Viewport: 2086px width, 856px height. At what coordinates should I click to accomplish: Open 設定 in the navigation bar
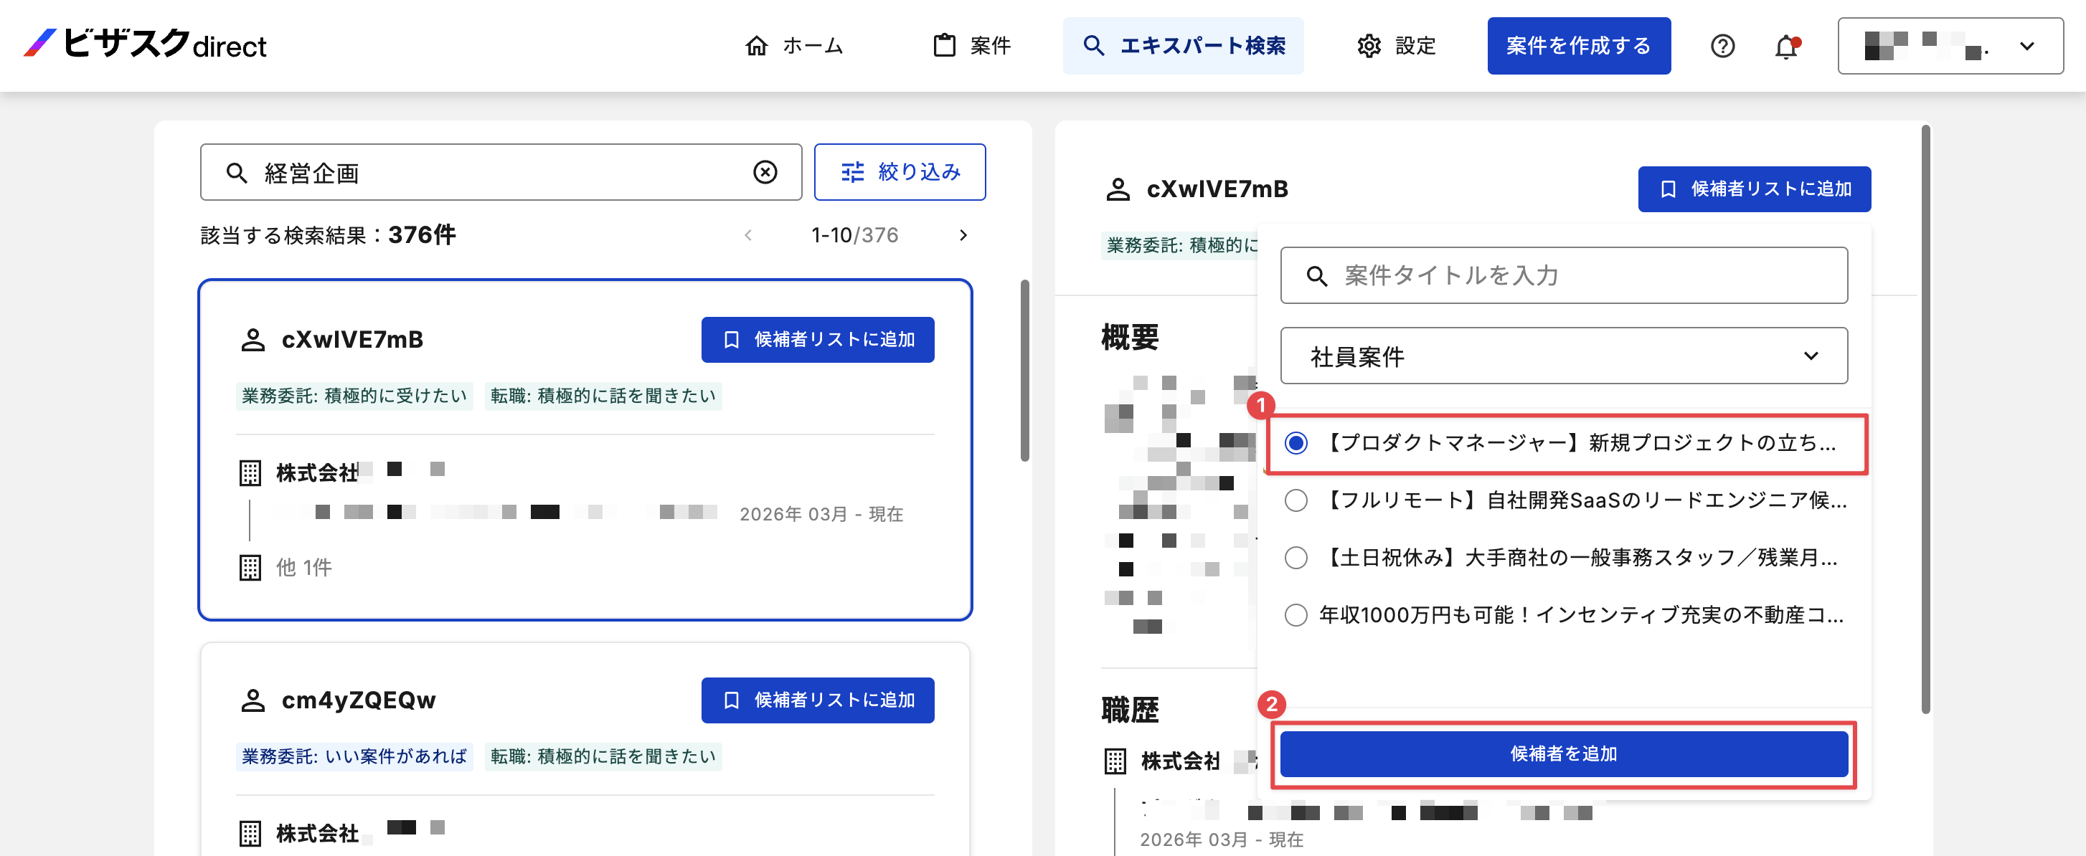[1396, 46]
